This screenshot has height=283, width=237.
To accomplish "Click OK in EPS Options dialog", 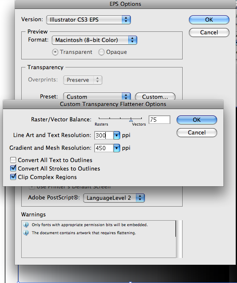I will coord(209,20).
